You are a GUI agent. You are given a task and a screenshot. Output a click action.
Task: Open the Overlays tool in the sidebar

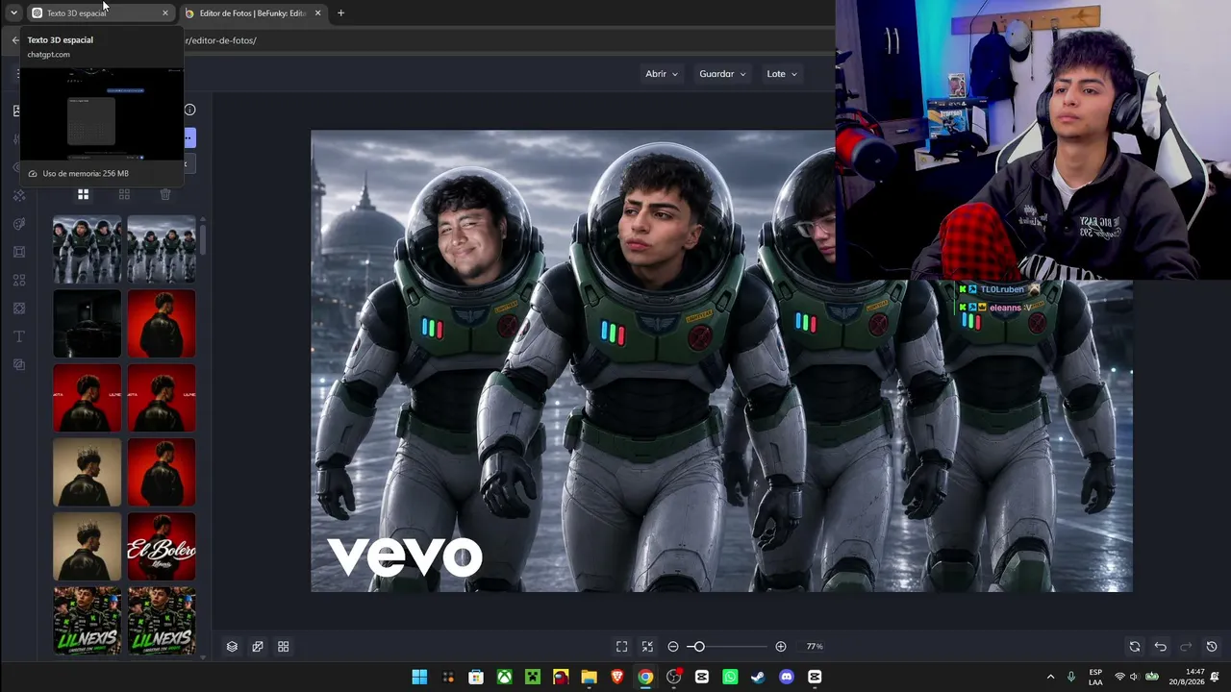click(x=18, y=309)
